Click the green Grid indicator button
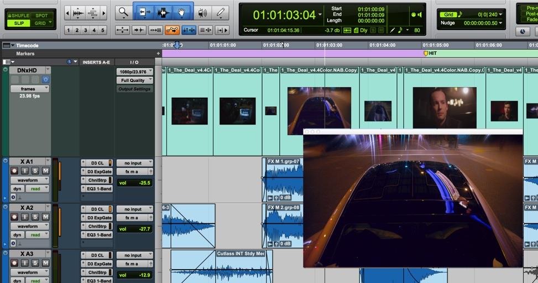Image resolution: width=538 pixels, height=283 pixels. [449, 14]
